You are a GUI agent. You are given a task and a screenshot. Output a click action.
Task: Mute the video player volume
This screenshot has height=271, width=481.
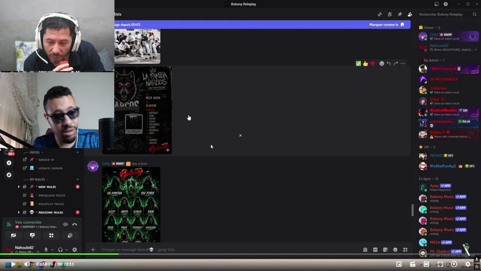tap(27, 264)
